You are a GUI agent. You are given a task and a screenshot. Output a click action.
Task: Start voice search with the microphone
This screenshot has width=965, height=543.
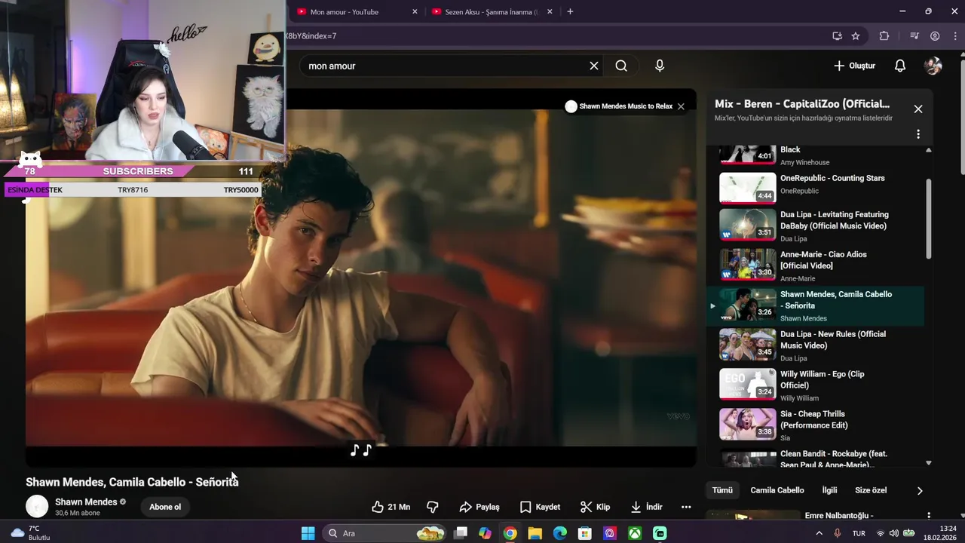point(660,66)
